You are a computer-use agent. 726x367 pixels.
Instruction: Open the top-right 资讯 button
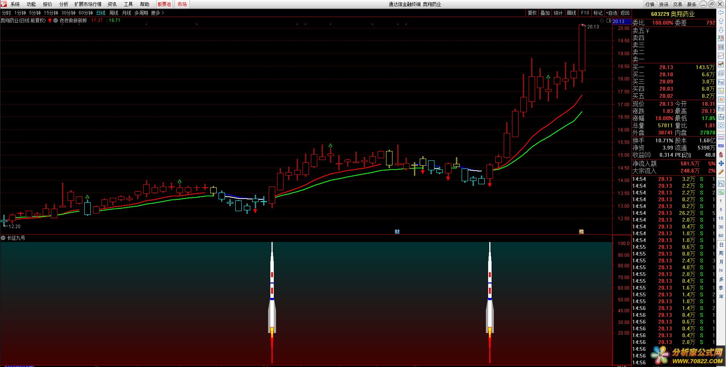coord(664,4)
